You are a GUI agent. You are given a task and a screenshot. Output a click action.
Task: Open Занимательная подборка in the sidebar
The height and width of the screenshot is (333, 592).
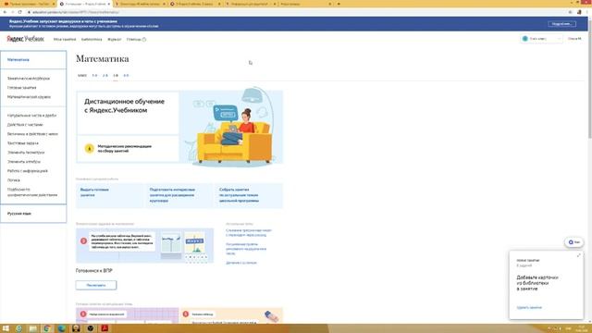pos(29,79)
